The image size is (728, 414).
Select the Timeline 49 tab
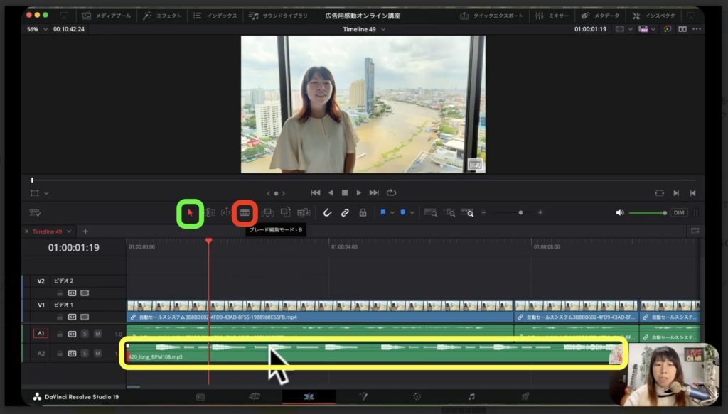(x=46, y=231)
